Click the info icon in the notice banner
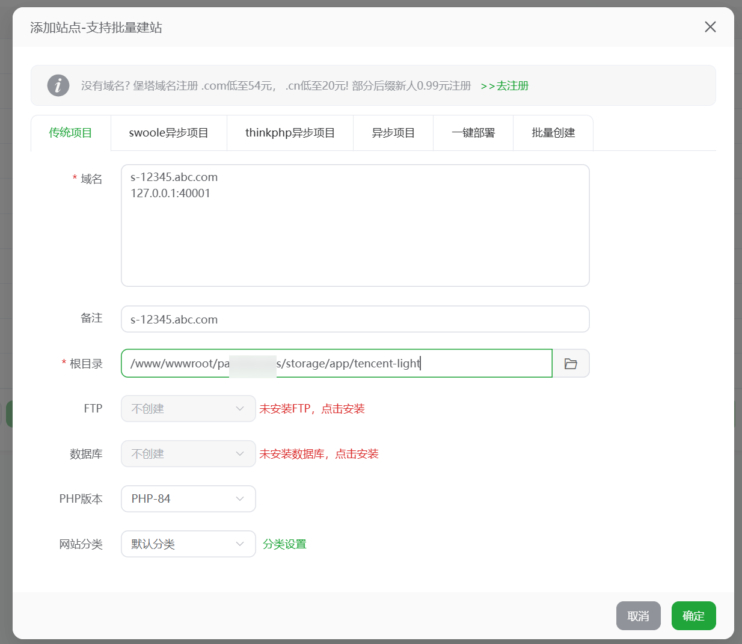This screenshot has height=644, width=742. (x=58, y=85)
